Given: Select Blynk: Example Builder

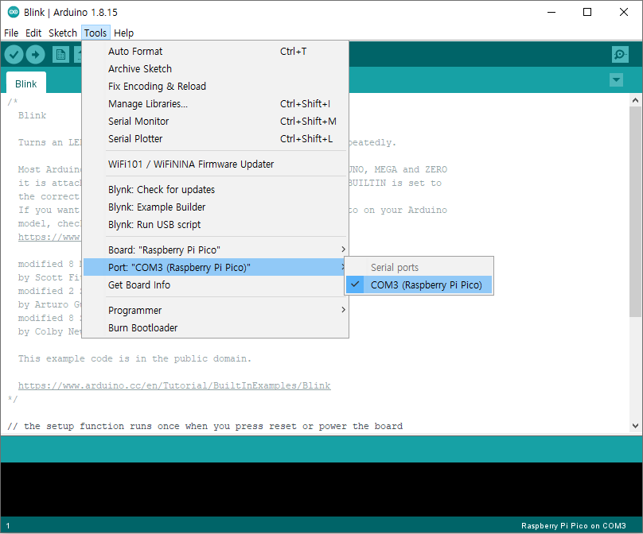Looking at the screenshot, I should coord(215,207).
